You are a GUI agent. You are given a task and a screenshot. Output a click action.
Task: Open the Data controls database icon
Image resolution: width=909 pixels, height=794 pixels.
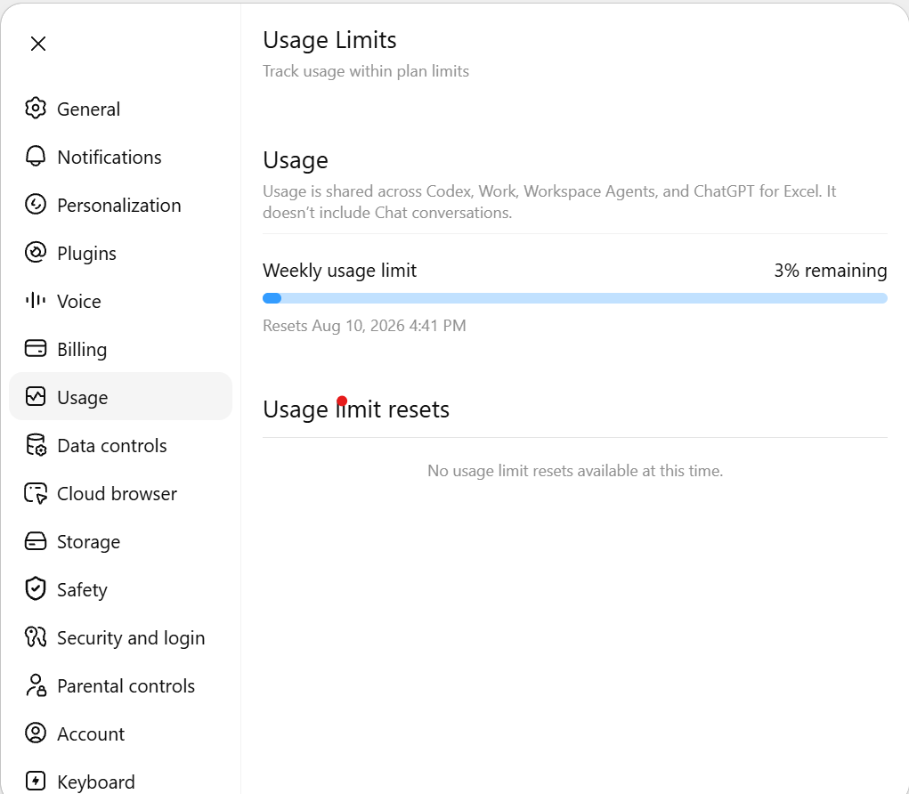coord(36,445)
